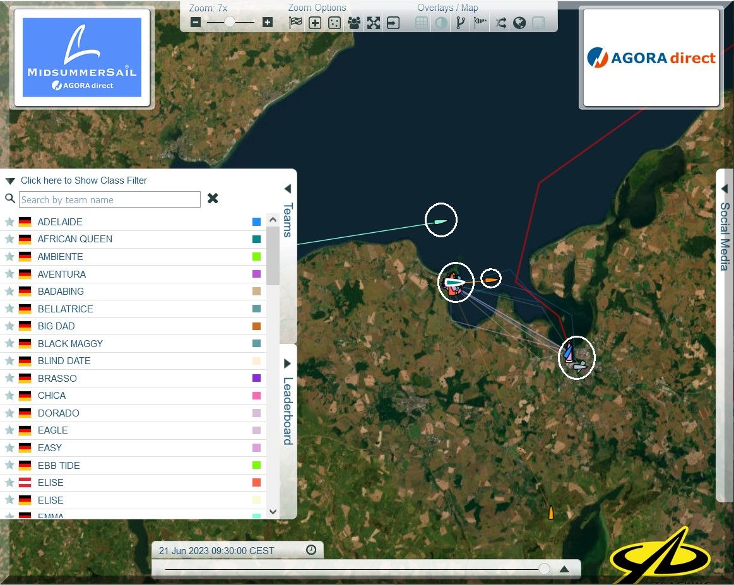Click the zoom level slider handle
This screenshot has height=585, width=734.
click(x=230, y=22)
